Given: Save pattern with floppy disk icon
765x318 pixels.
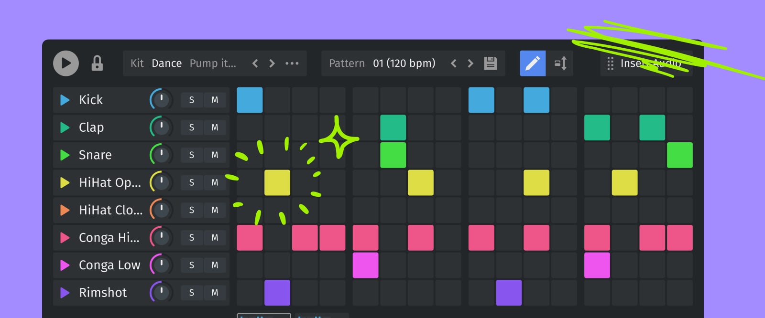Looking at the screenshot, I should click(x=491, y=64).
